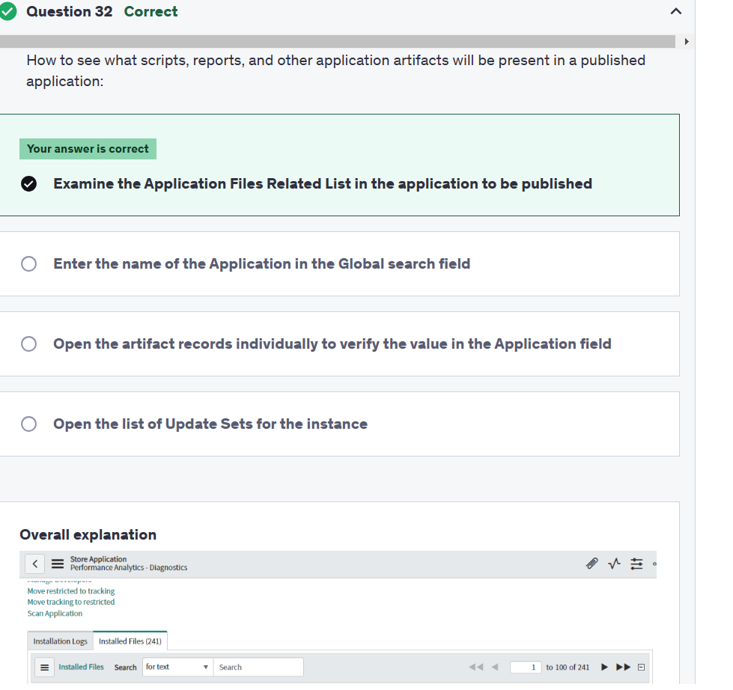Click the Scan Application link
Screen dimensions: 733x690
pyautogui.click(x=55, y=613)
